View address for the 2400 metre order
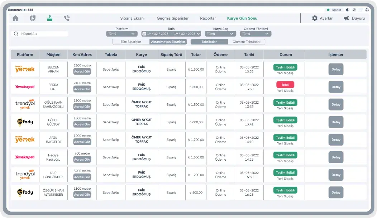Image resolution: width=377 pixels, height=218 pixels. tap(82, 89)
